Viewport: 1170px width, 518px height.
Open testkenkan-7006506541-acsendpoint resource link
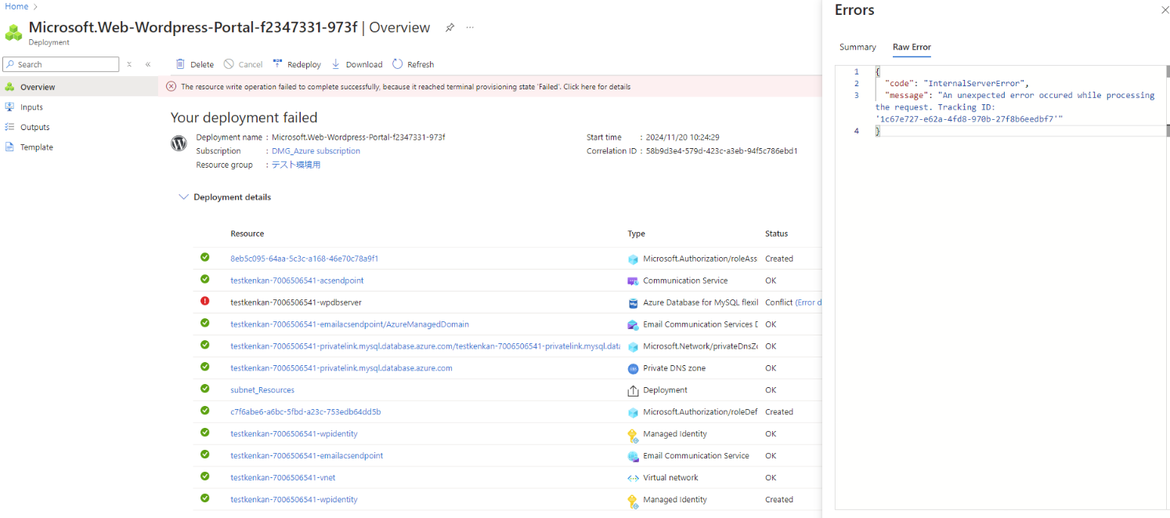click(297, 281)
